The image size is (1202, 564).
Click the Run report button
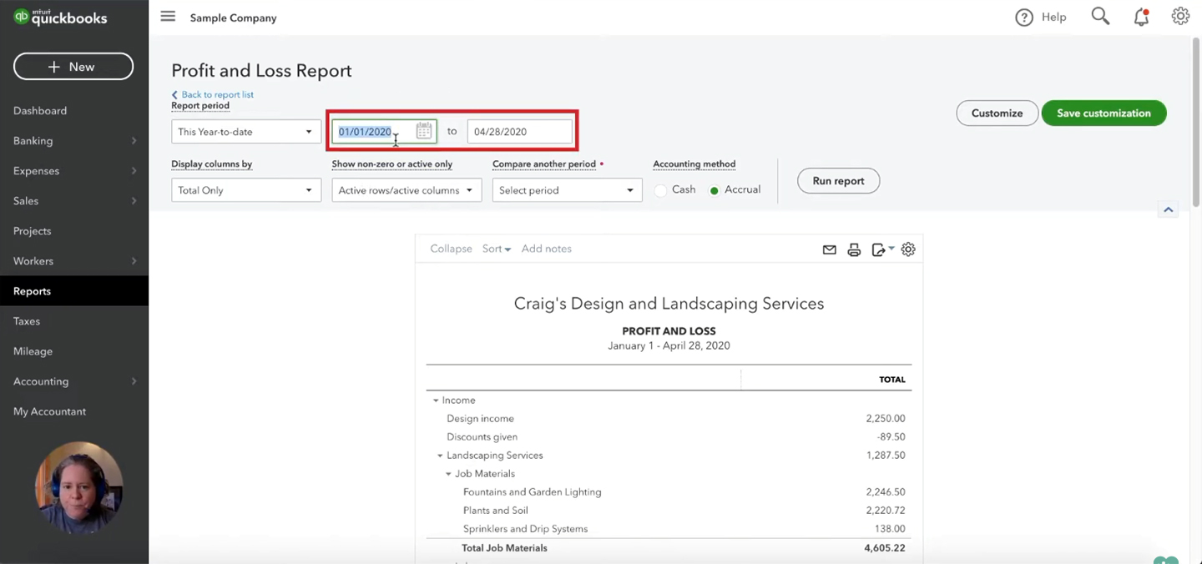pyautogui.click(x=838, y=181)
